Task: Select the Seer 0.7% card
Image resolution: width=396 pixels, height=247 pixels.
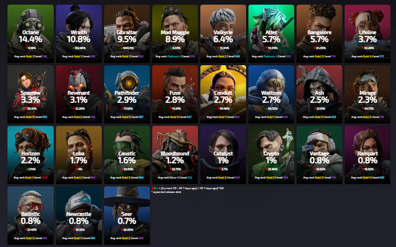Action: coord(127,215)
